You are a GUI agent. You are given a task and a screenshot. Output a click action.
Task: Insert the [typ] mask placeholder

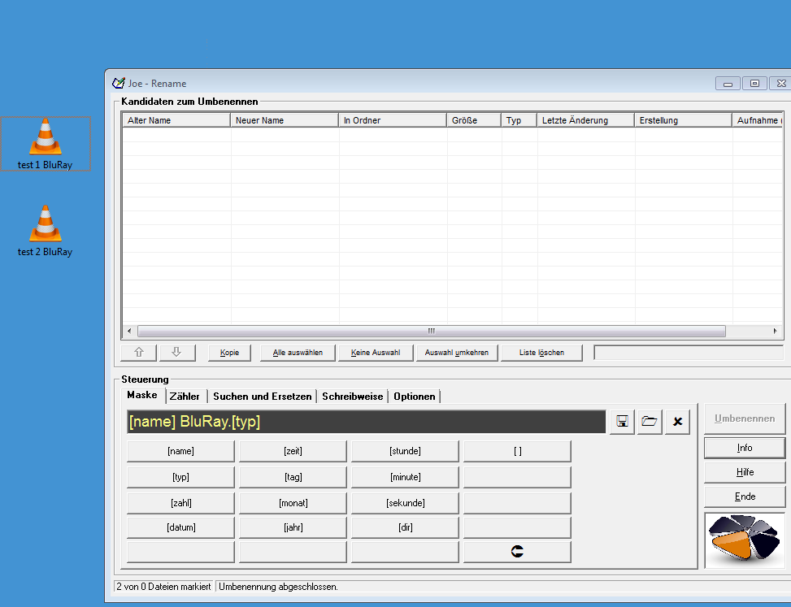pyautogui.click(x=180, y=477)
